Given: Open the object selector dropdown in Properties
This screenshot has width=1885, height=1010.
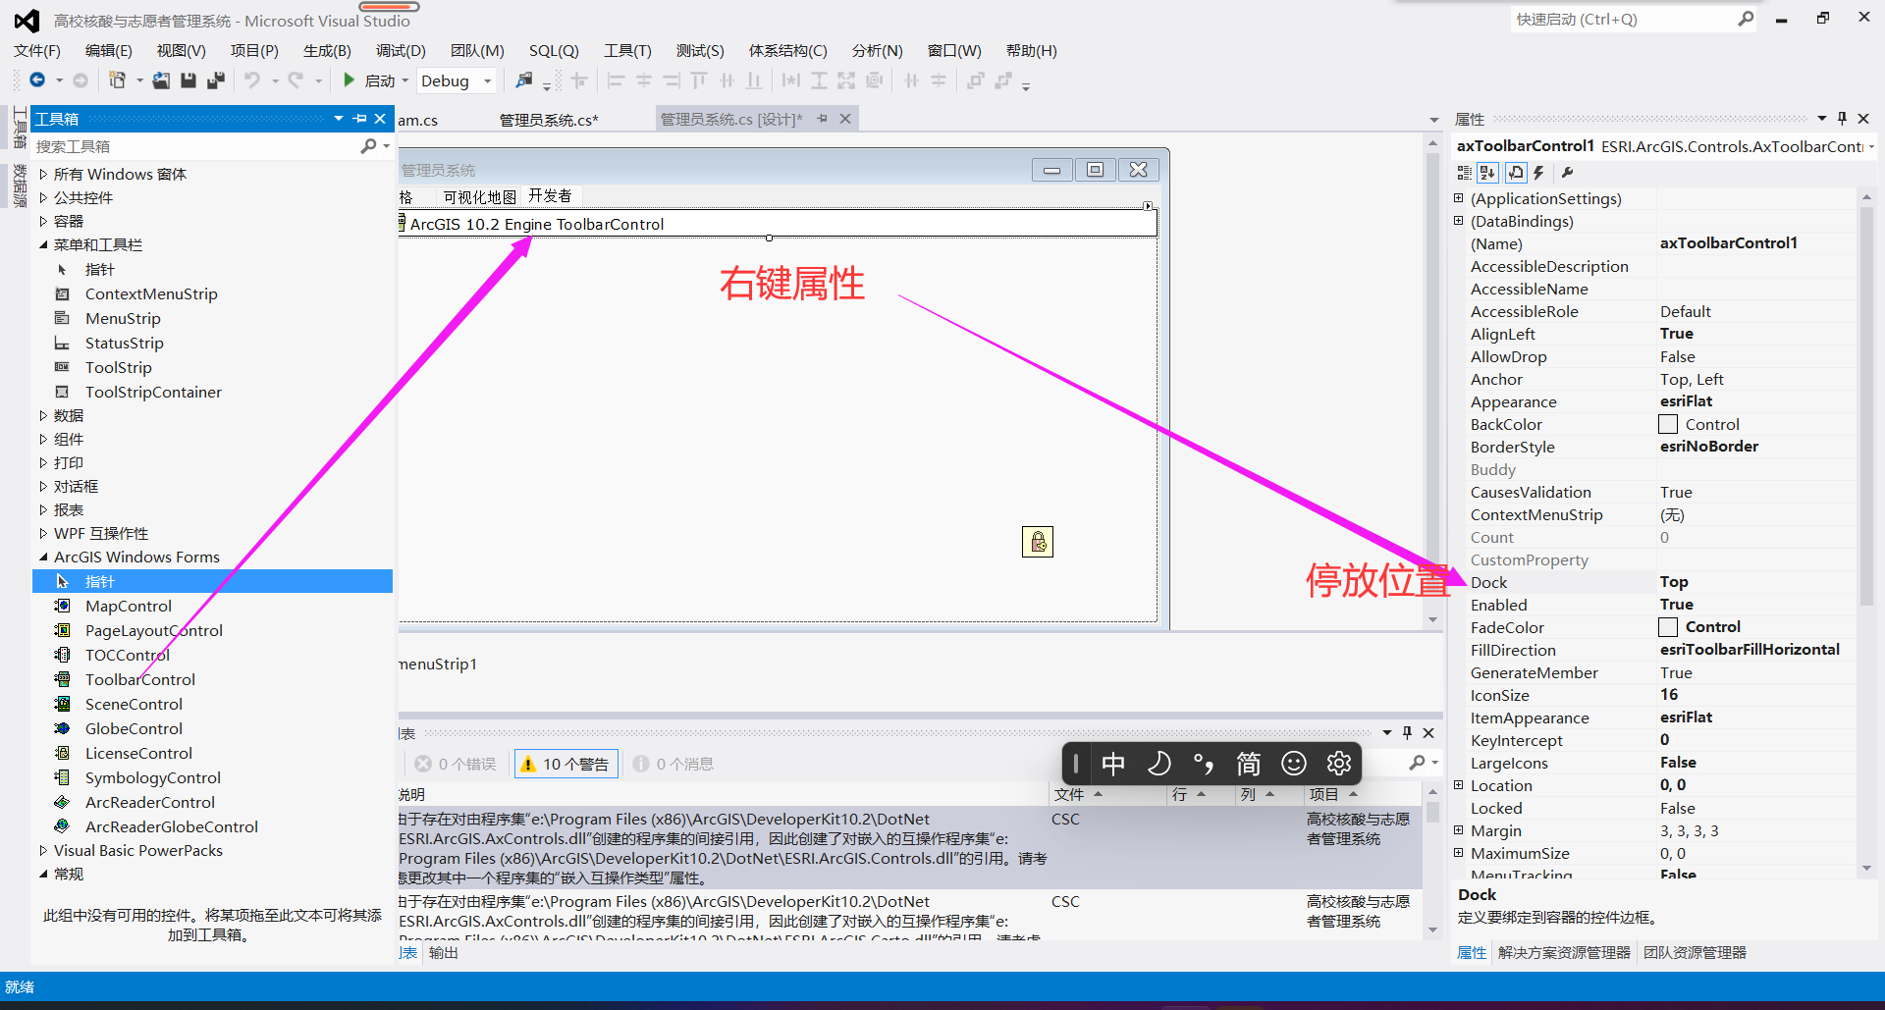Looking at the screenshot, I should pos(1871,146).
